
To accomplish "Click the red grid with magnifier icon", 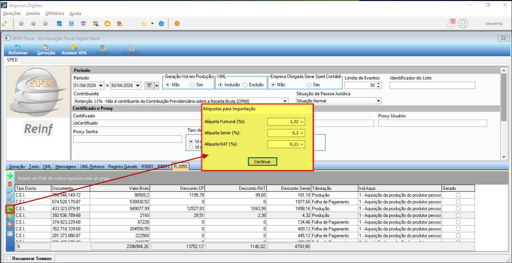I will (120, 24).
